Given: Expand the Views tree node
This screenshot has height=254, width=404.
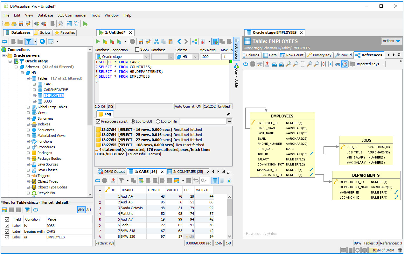Looking at the screenshot, I should [29, 113].
